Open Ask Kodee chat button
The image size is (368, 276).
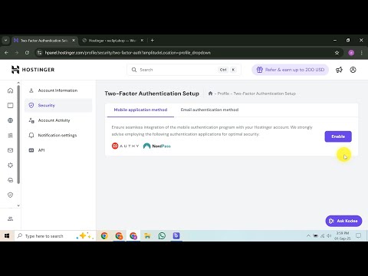pyautogui.click(x=343, y=221)
